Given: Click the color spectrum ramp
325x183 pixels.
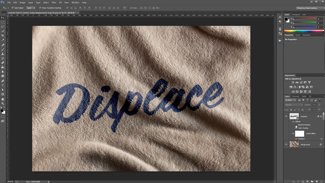Looking at the screenshot, I should tap(304, 31).
